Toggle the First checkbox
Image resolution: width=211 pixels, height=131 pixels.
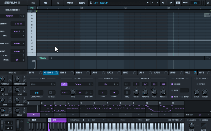(182, 97)
